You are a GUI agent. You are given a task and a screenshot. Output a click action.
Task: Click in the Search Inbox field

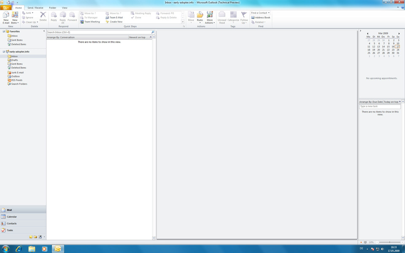[x=99, y=32]
